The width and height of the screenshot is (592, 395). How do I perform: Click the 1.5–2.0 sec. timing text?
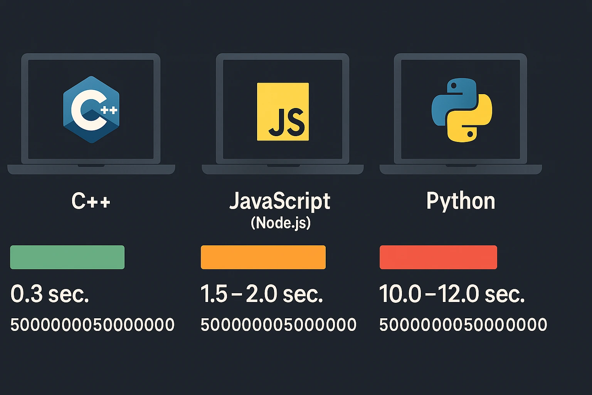(x=261, y=294)
